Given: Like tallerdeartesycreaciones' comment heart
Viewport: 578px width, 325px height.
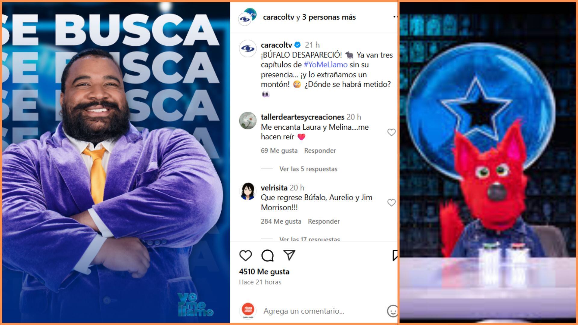Looking at the screenshot, I should [x=391, y=132].
